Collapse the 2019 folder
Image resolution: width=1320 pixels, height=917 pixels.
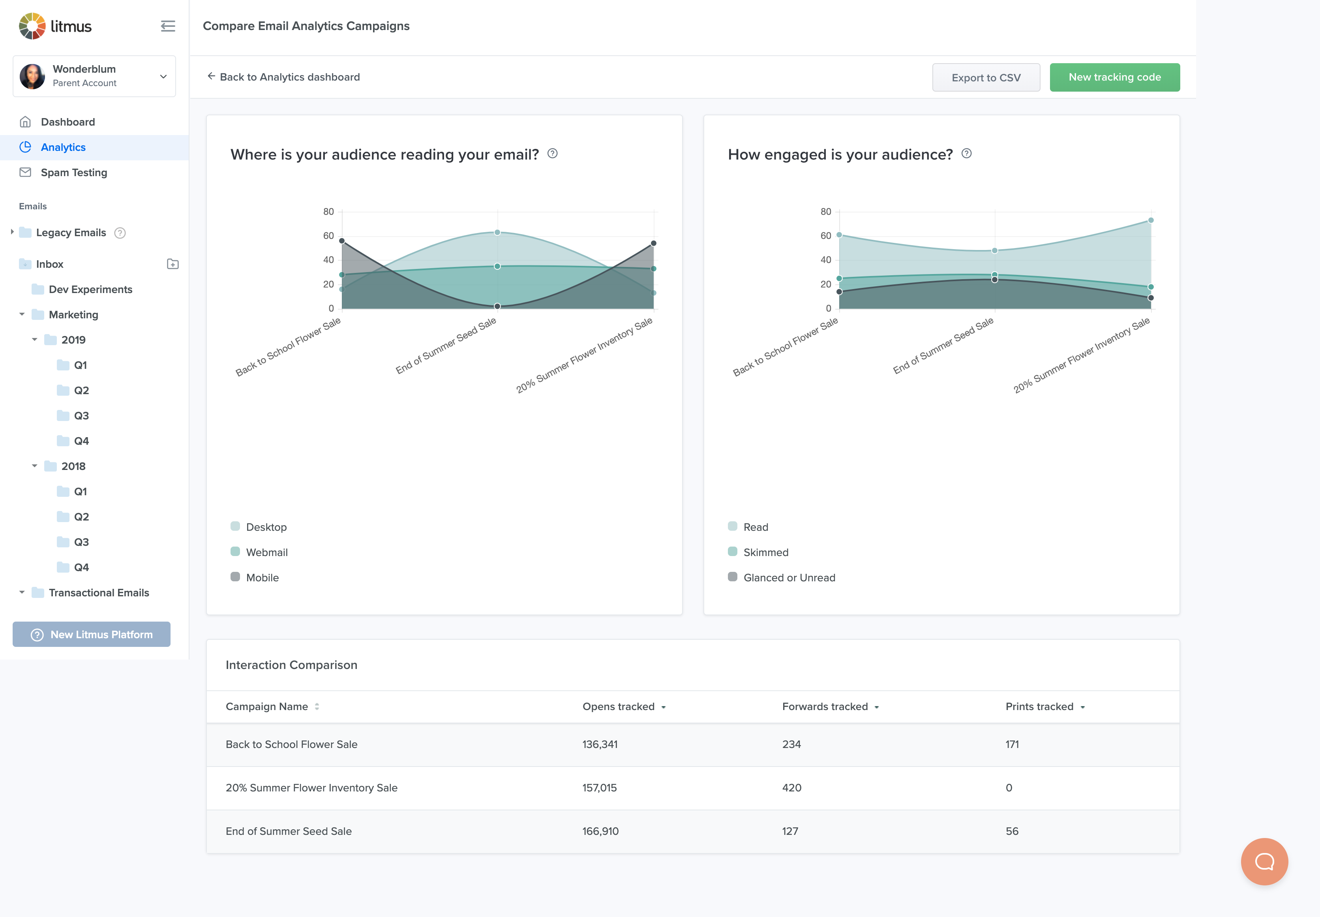pyautogui.click(x=34, y=340)
